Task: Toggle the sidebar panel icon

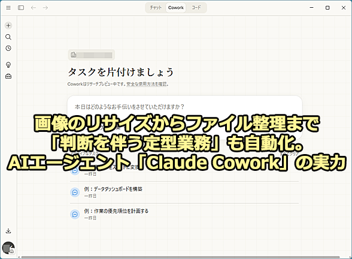Action: coord(21,8)
